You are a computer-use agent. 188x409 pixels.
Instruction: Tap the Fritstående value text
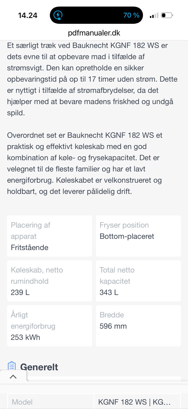pyautogui.click(x=30, y=247)
